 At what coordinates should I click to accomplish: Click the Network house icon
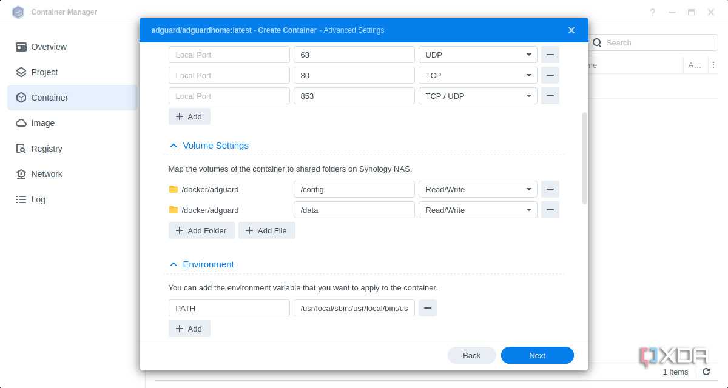(21, 174)
